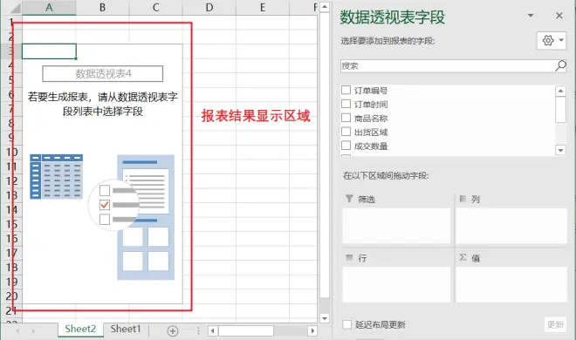Screen dimensions: 576x340
Task: Enable 延迟布局更新 checkbox
Action: pos(347,324)
